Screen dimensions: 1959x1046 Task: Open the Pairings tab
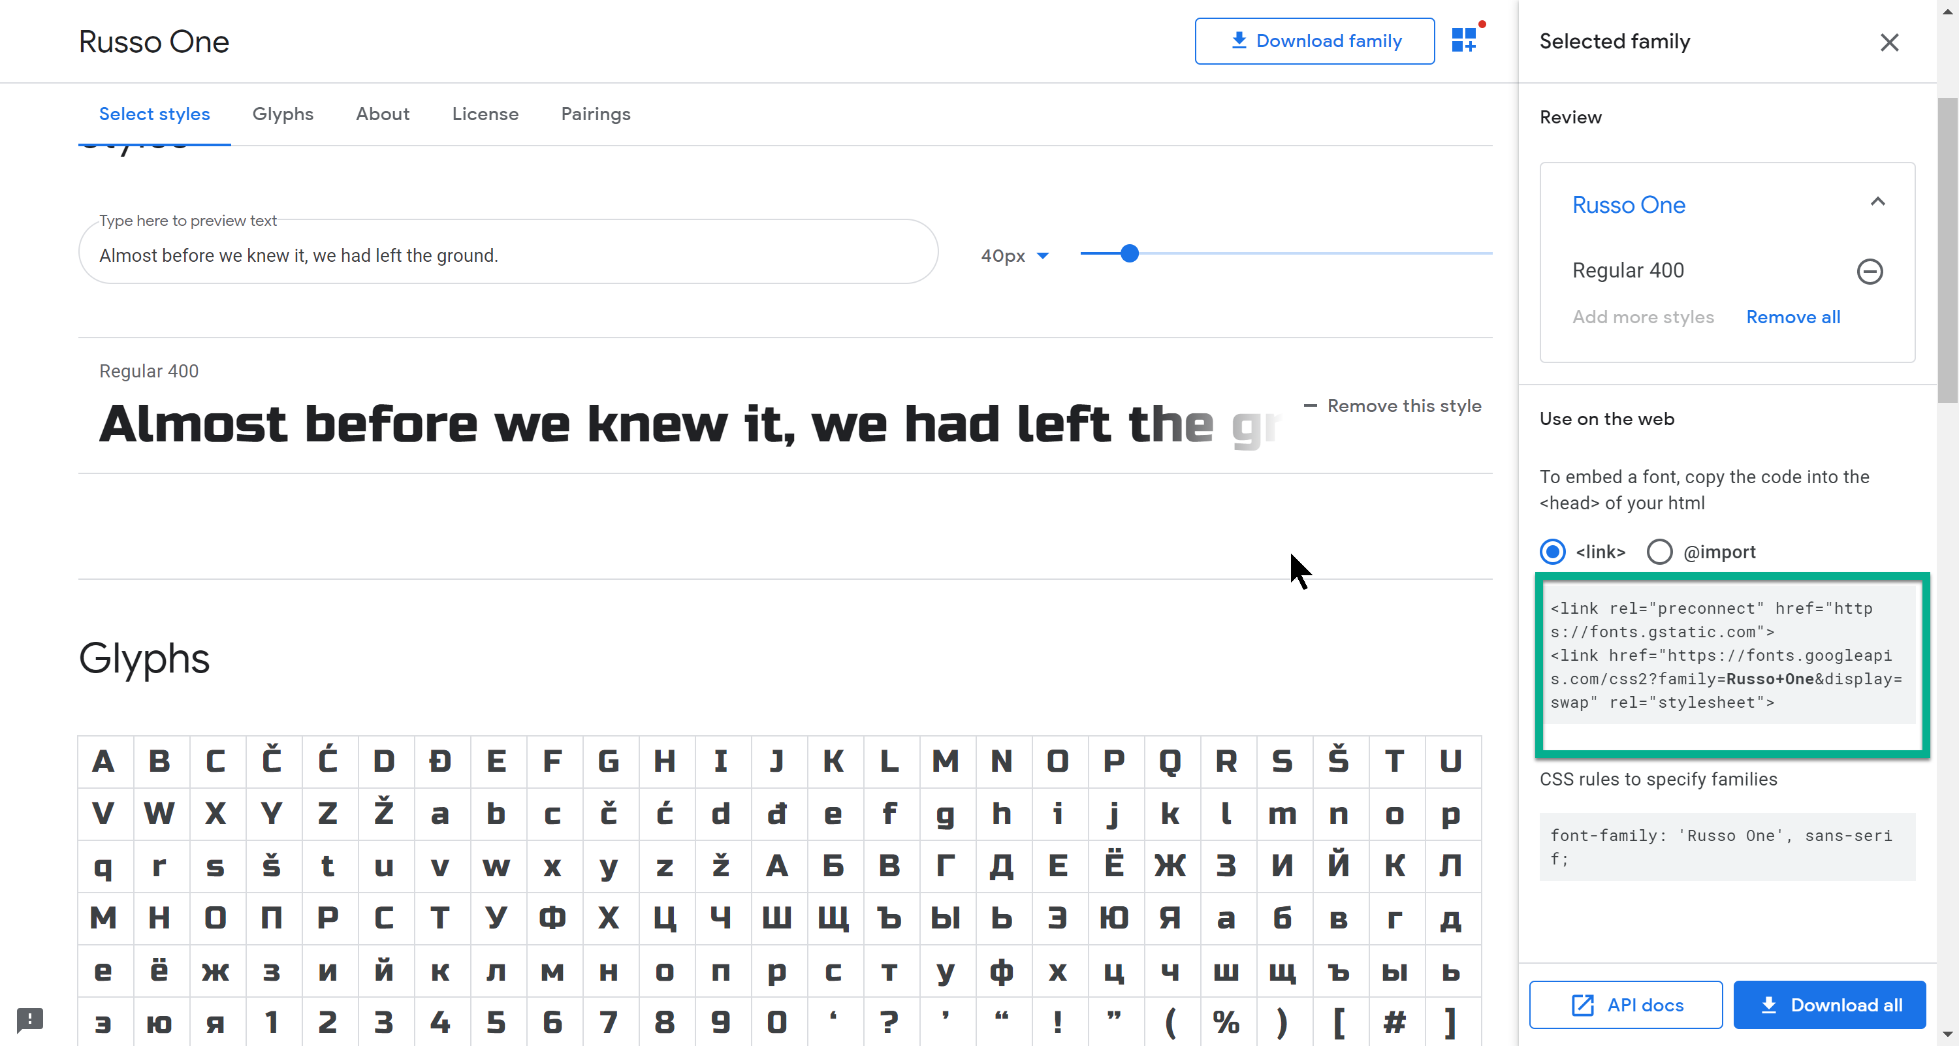[596, 114]
